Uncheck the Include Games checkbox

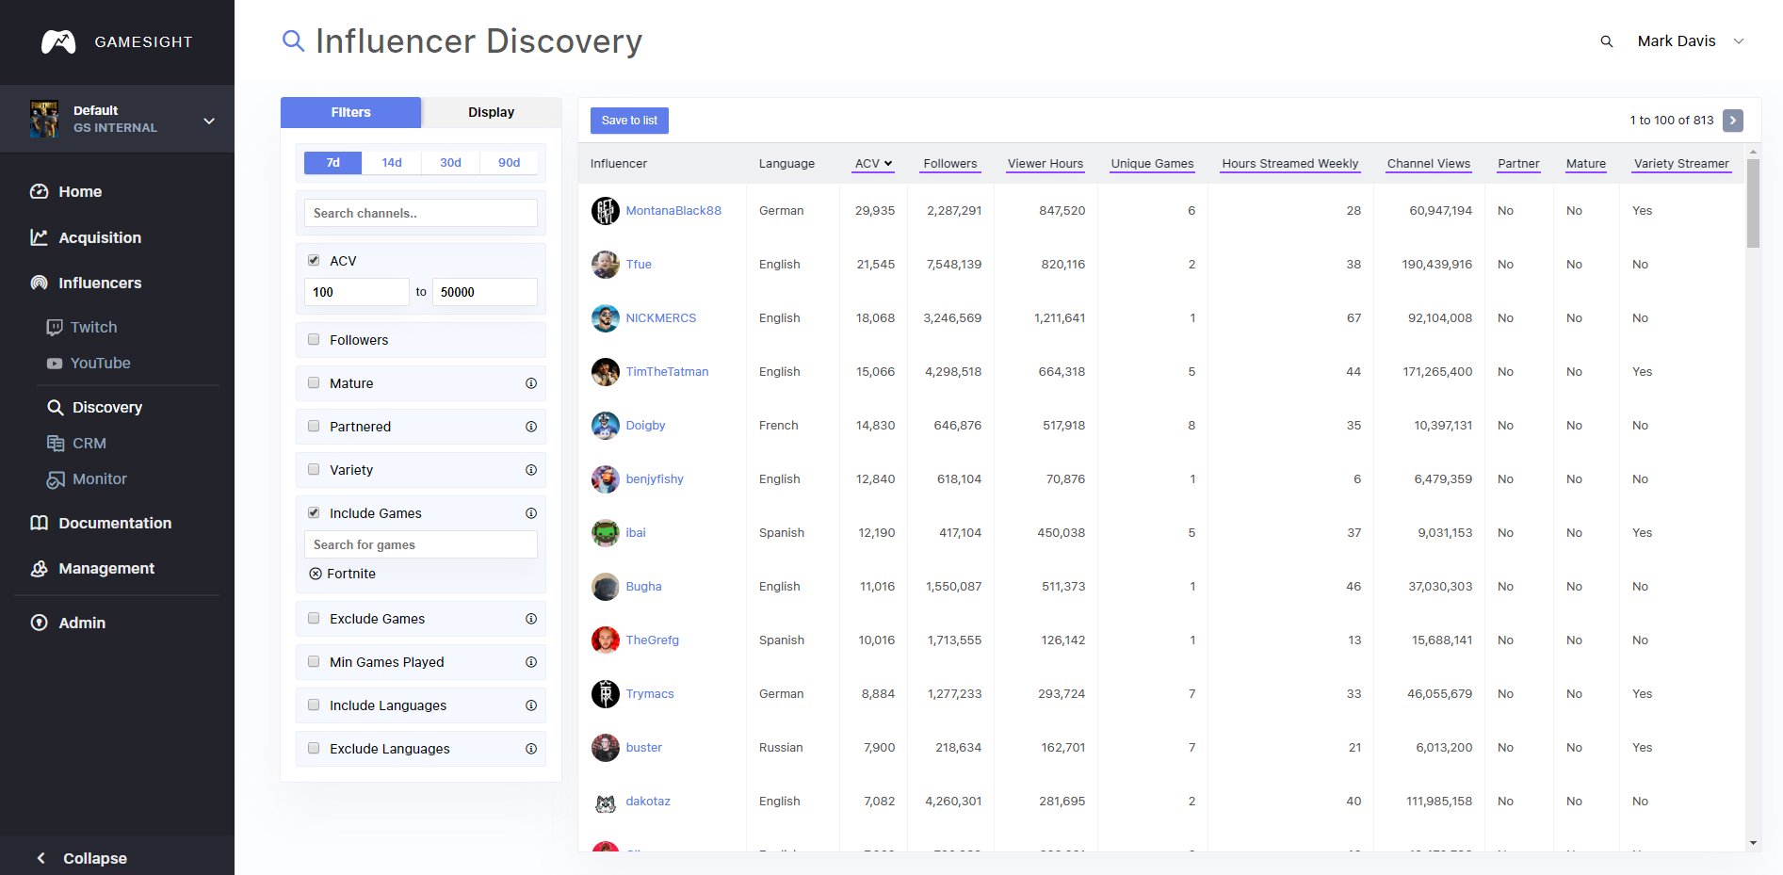tap(314, 512)
